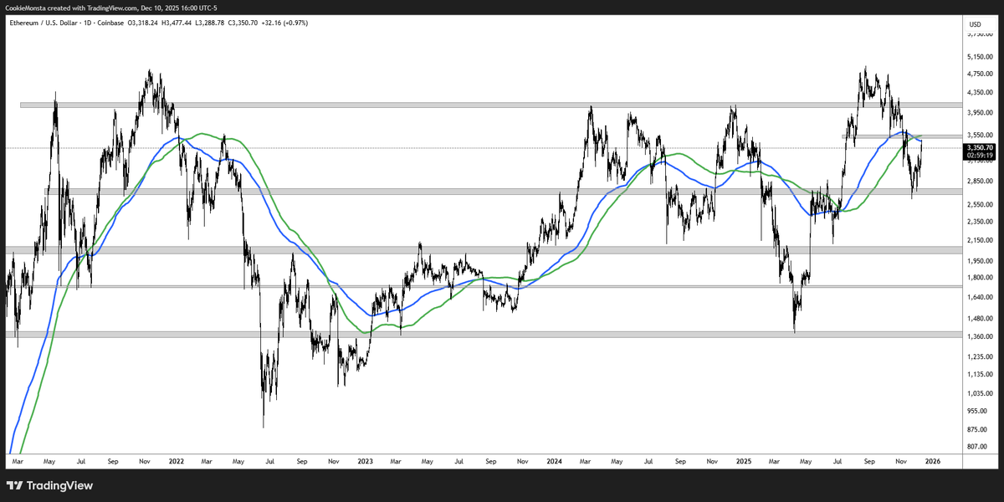The width and height of the screenshot is (1004, 502).
Task: Click the 875.00 price axis label
Action: coord(977,428)
